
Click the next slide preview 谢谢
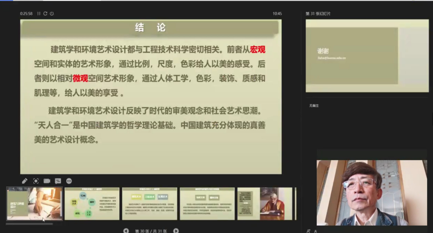point(367,56)
